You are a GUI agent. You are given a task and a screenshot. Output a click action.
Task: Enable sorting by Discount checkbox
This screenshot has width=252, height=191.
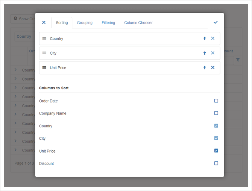pos(216,163)
